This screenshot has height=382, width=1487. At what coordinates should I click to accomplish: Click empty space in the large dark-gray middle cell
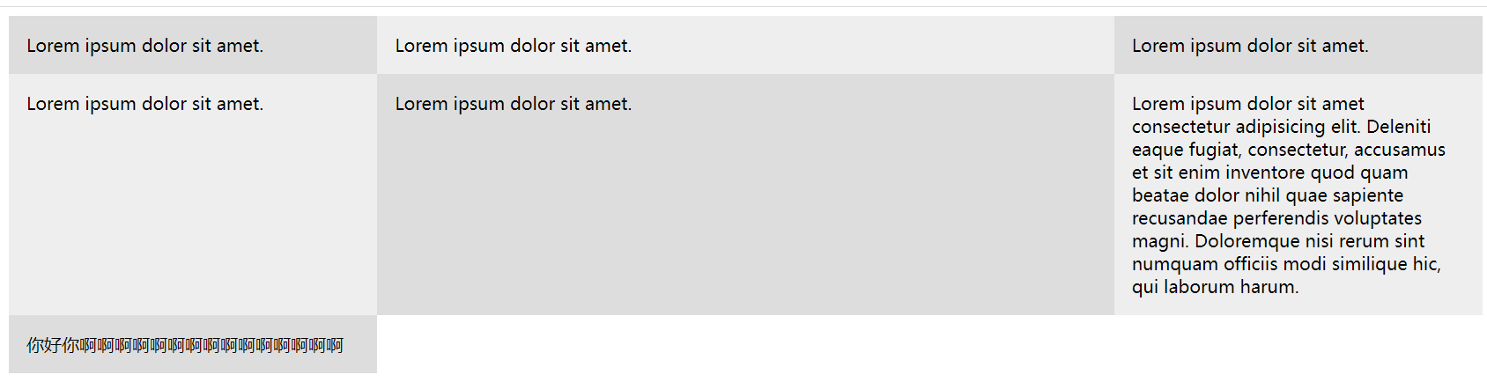point(745,220)
